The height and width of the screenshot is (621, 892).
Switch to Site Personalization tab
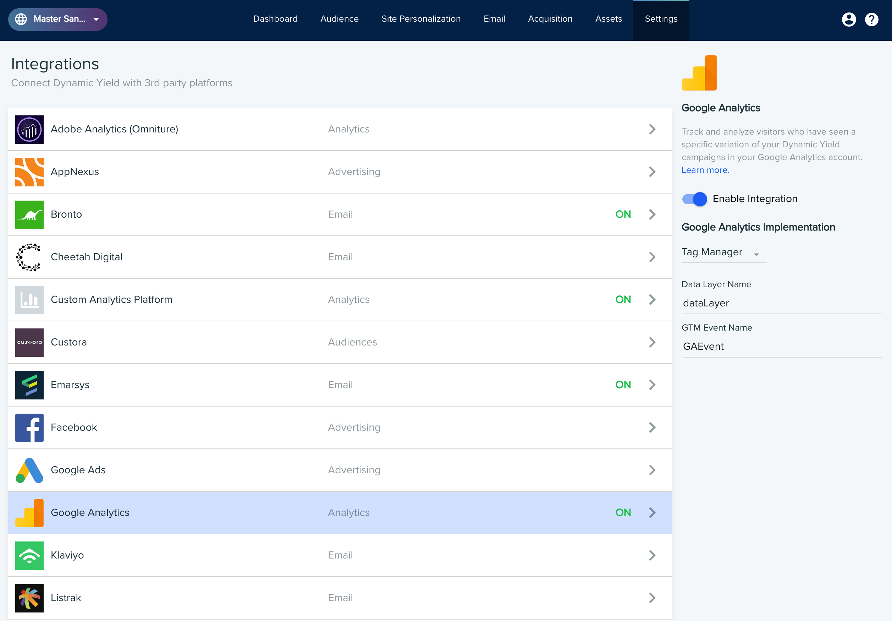coord(421,19)
